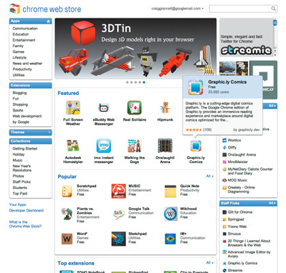
Task: Open the by graphicly.dev developer link
Action: coord(247,130)
